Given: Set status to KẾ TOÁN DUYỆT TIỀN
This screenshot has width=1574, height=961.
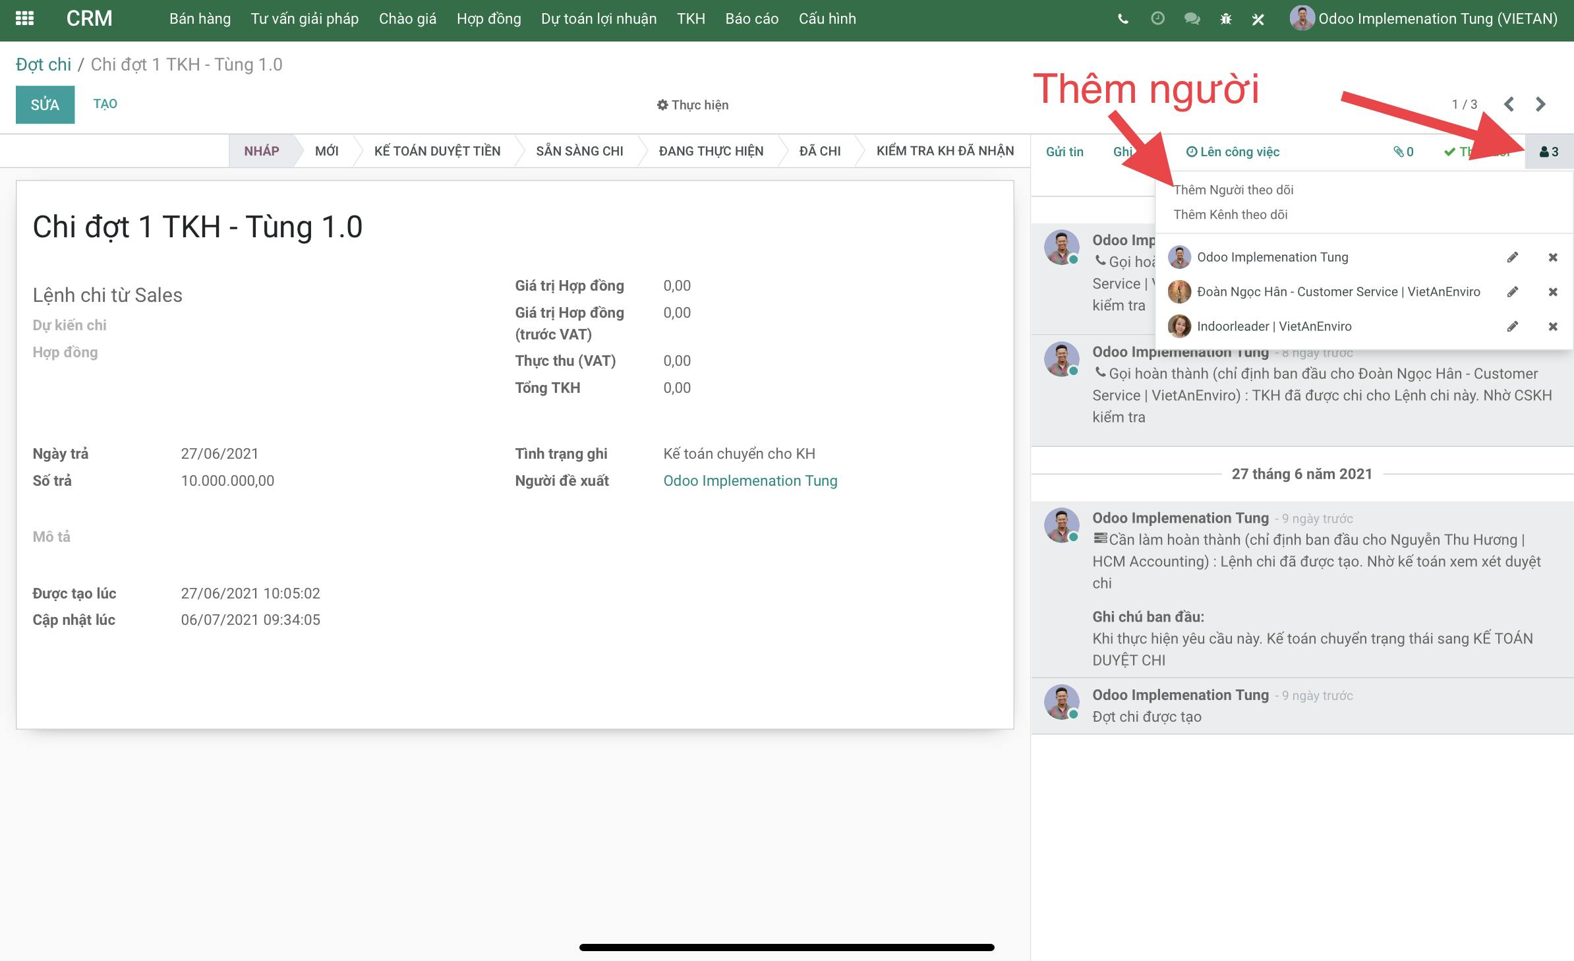Looking at the screenshot, I should tap(437, 151).
